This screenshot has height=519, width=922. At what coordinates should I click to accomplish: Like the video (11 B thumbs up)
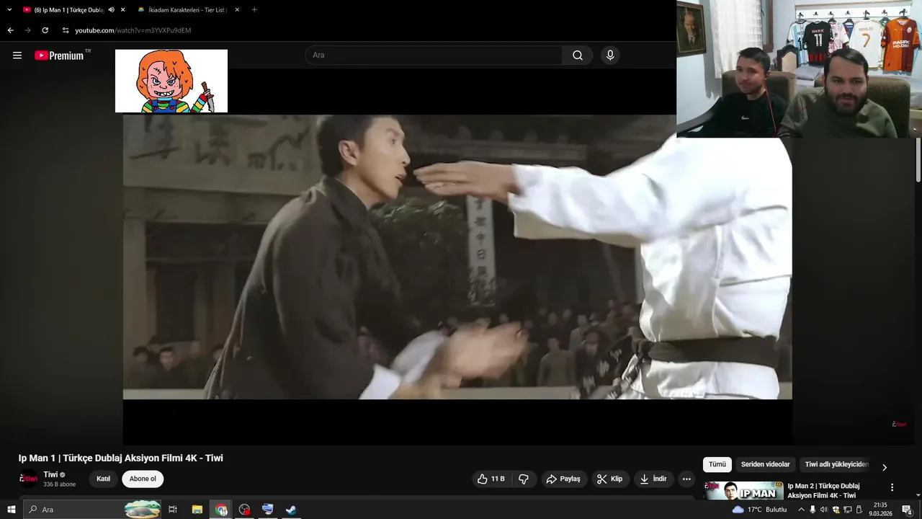pyautogui.click(x=491, y=479)
